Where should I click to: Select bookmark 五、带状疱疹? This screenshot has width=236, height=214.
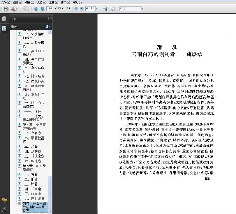34,156
